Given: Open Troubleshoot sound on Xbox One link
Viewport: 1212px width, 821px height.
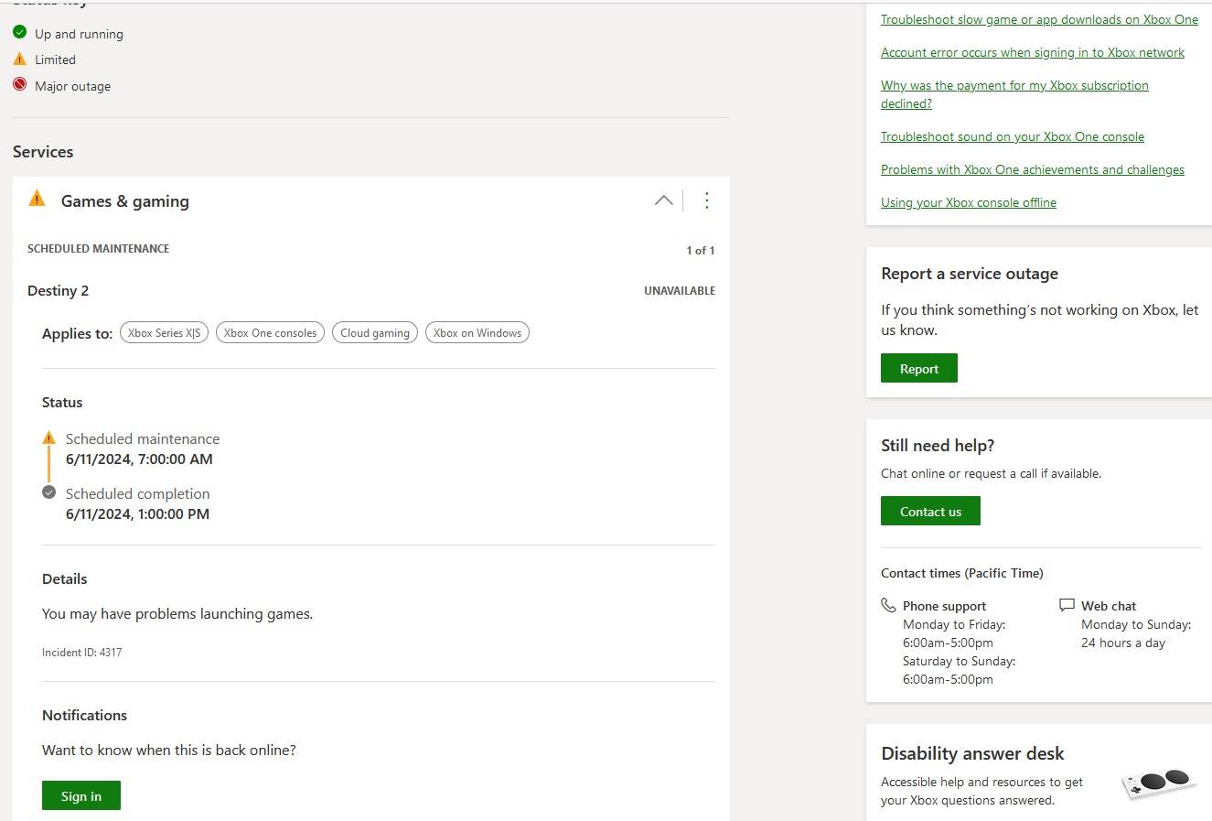Looking at the screenshot, I should click(1012, 136).
